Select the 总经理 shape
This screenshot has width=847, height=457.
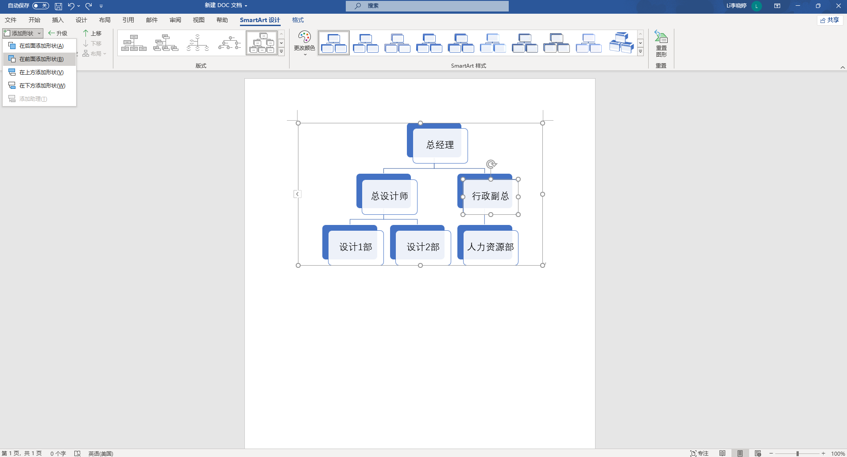point(440,145)
